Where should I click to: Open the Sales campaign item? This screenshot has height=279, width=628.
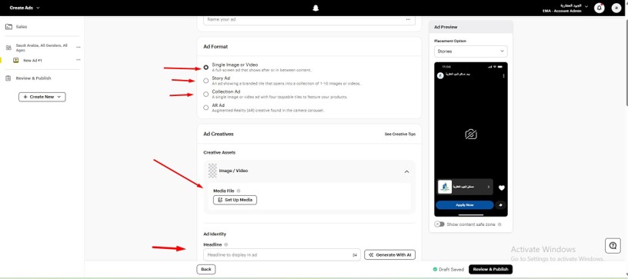(22, 27)
